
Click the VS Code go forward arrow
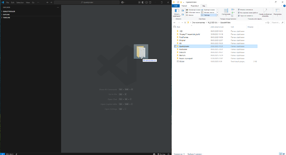pos(51,2)
